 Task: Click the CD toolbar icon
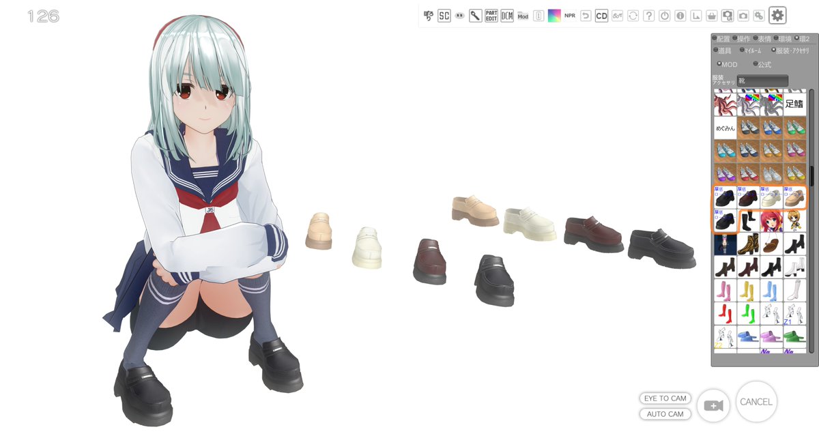point(601,16)
